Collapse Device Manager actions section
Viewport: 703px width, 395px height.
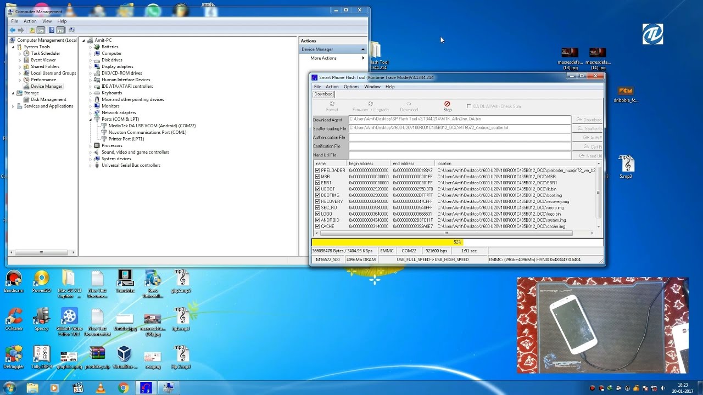tap(362, 49)
